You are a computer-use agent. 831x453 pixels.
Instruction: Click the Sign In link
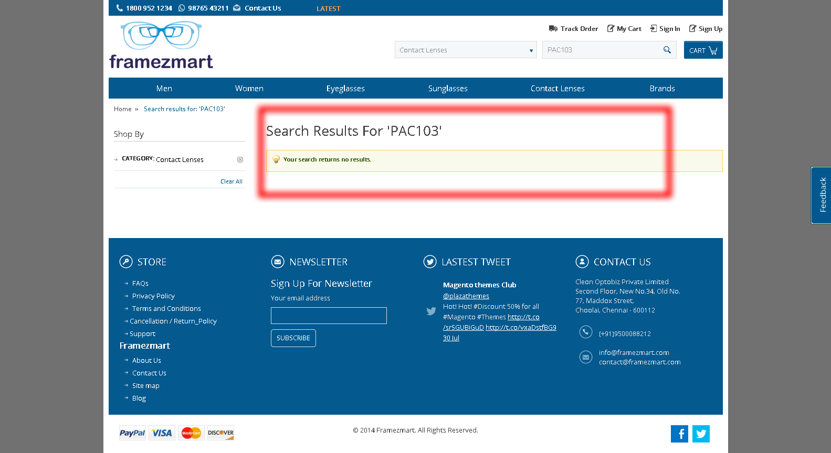point(670,29)
